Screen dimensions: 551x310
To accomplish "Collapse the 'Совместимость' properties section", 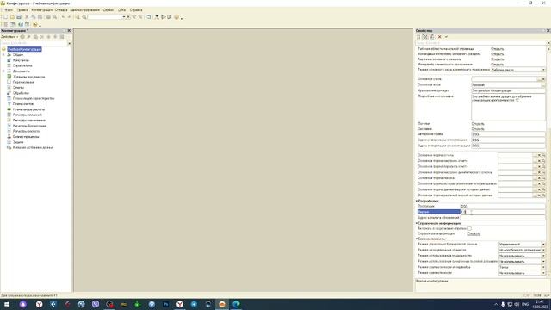I will [x=417, y=239].
